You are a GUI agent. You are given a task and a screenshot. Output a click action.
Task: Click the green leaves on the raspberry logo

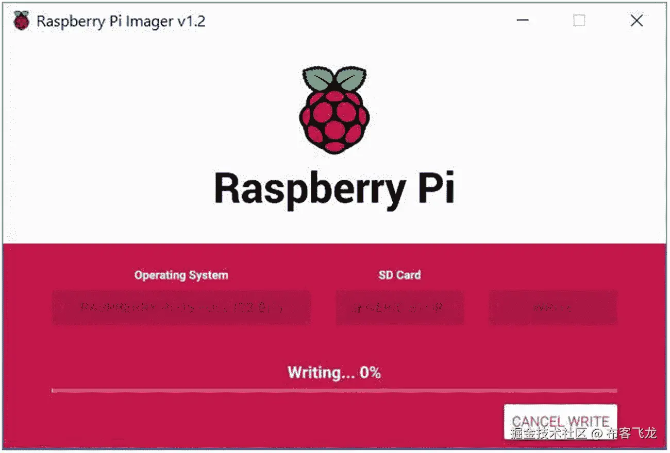334,80
